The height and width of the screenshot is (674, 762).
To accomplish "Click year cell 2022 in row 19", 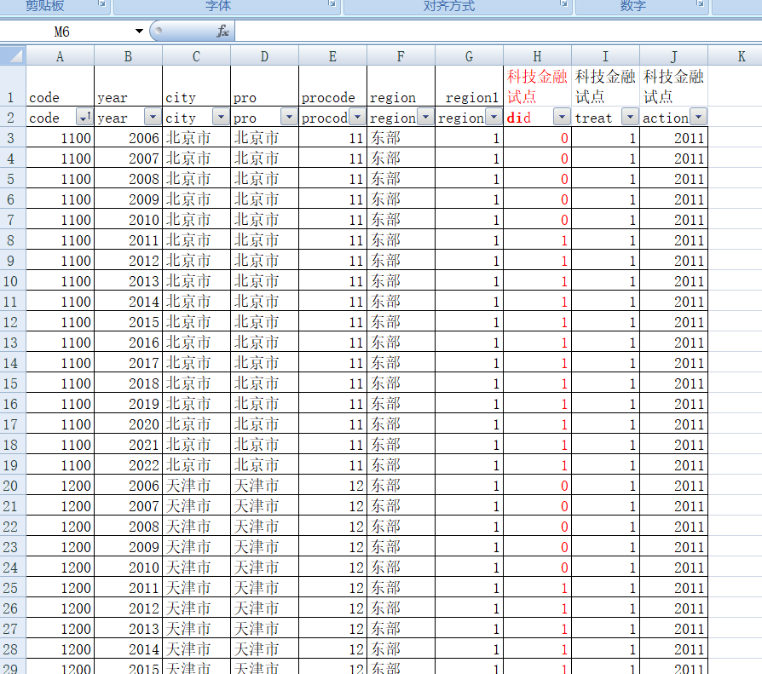I will 129,465.
